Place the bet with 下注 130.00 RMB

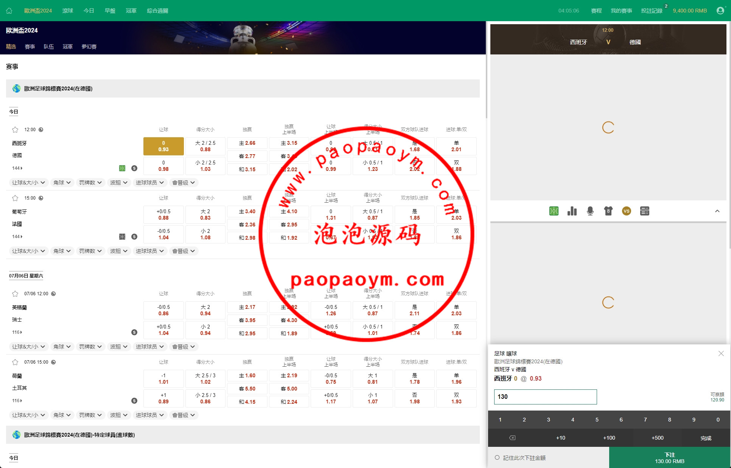click(x=670, y=457)
